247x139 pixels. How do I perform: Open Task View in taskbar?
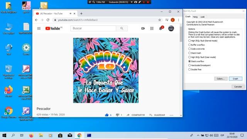tap(22, 136)
